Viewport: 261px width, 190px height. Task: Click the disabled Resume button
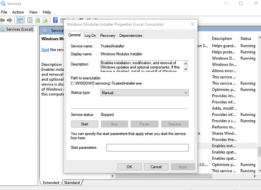tap(175, 124)
